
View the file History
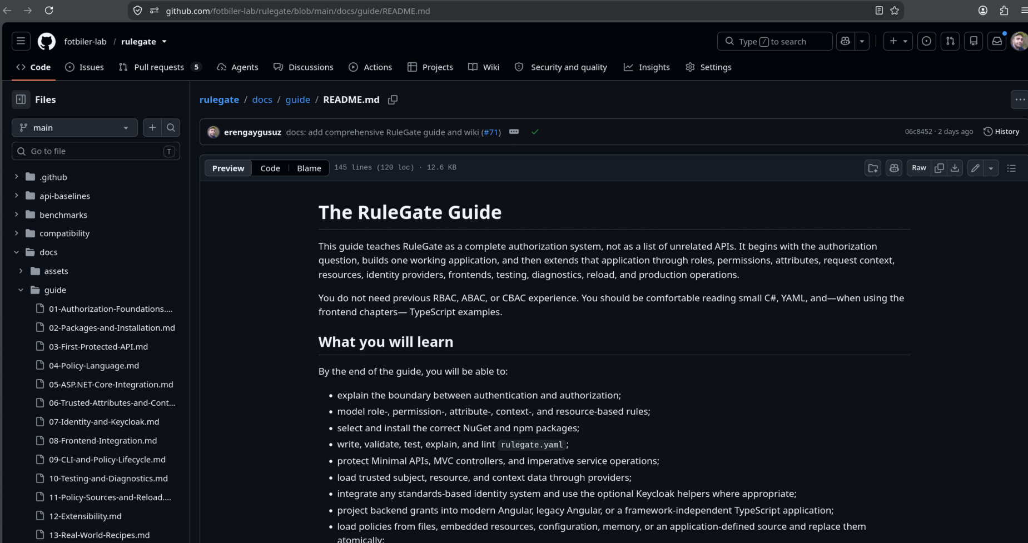tap(1001, 132)
